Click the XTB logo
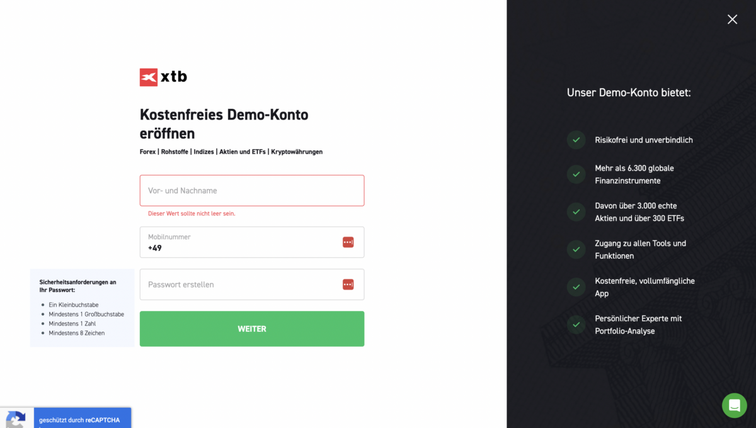The height and width of the screenshot is (428, 756). (x=163, y=77)
